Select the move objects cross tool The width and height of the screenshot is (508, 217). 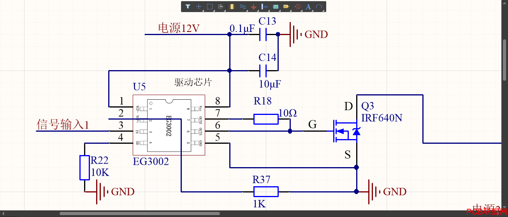point(199,7)
